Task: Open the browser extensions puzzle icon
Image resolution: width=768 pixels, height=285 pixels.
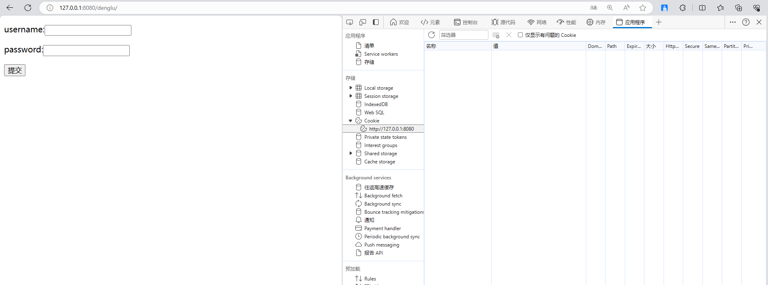Action: pyautogui.click(x=682, y=8)
